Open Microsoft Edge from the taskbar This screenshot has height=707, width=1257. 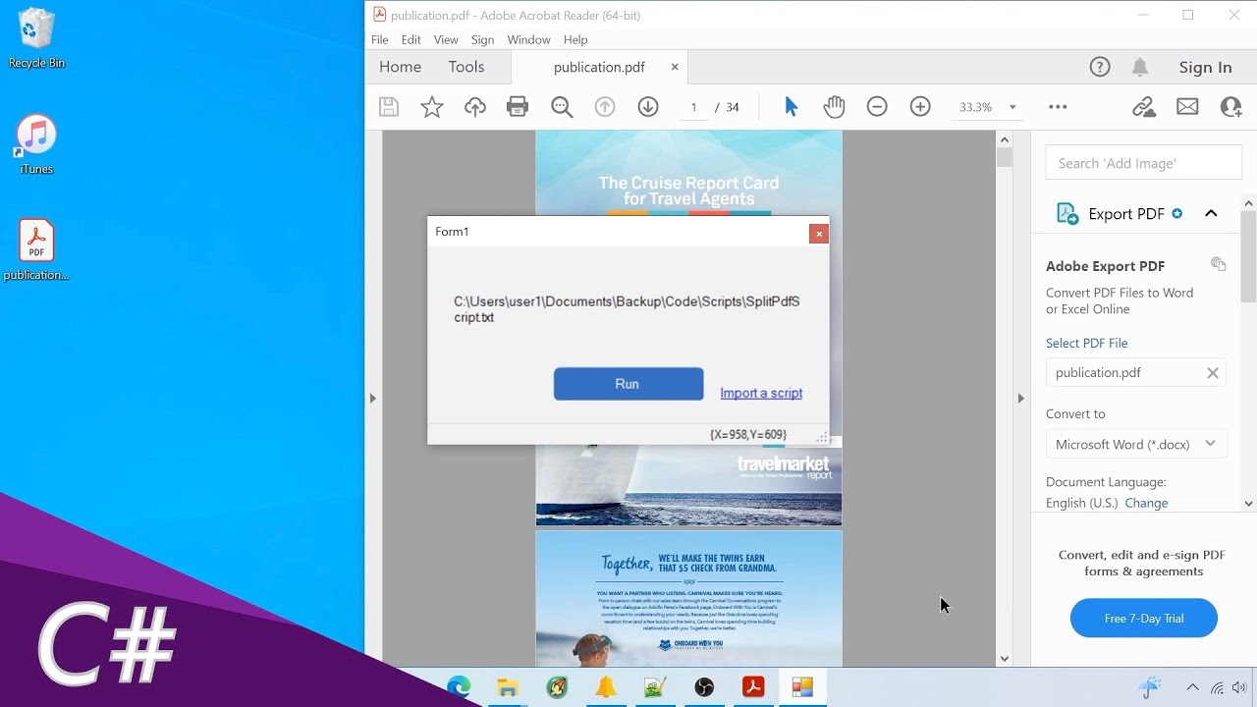pyautogui.click(x=459, y=687)
